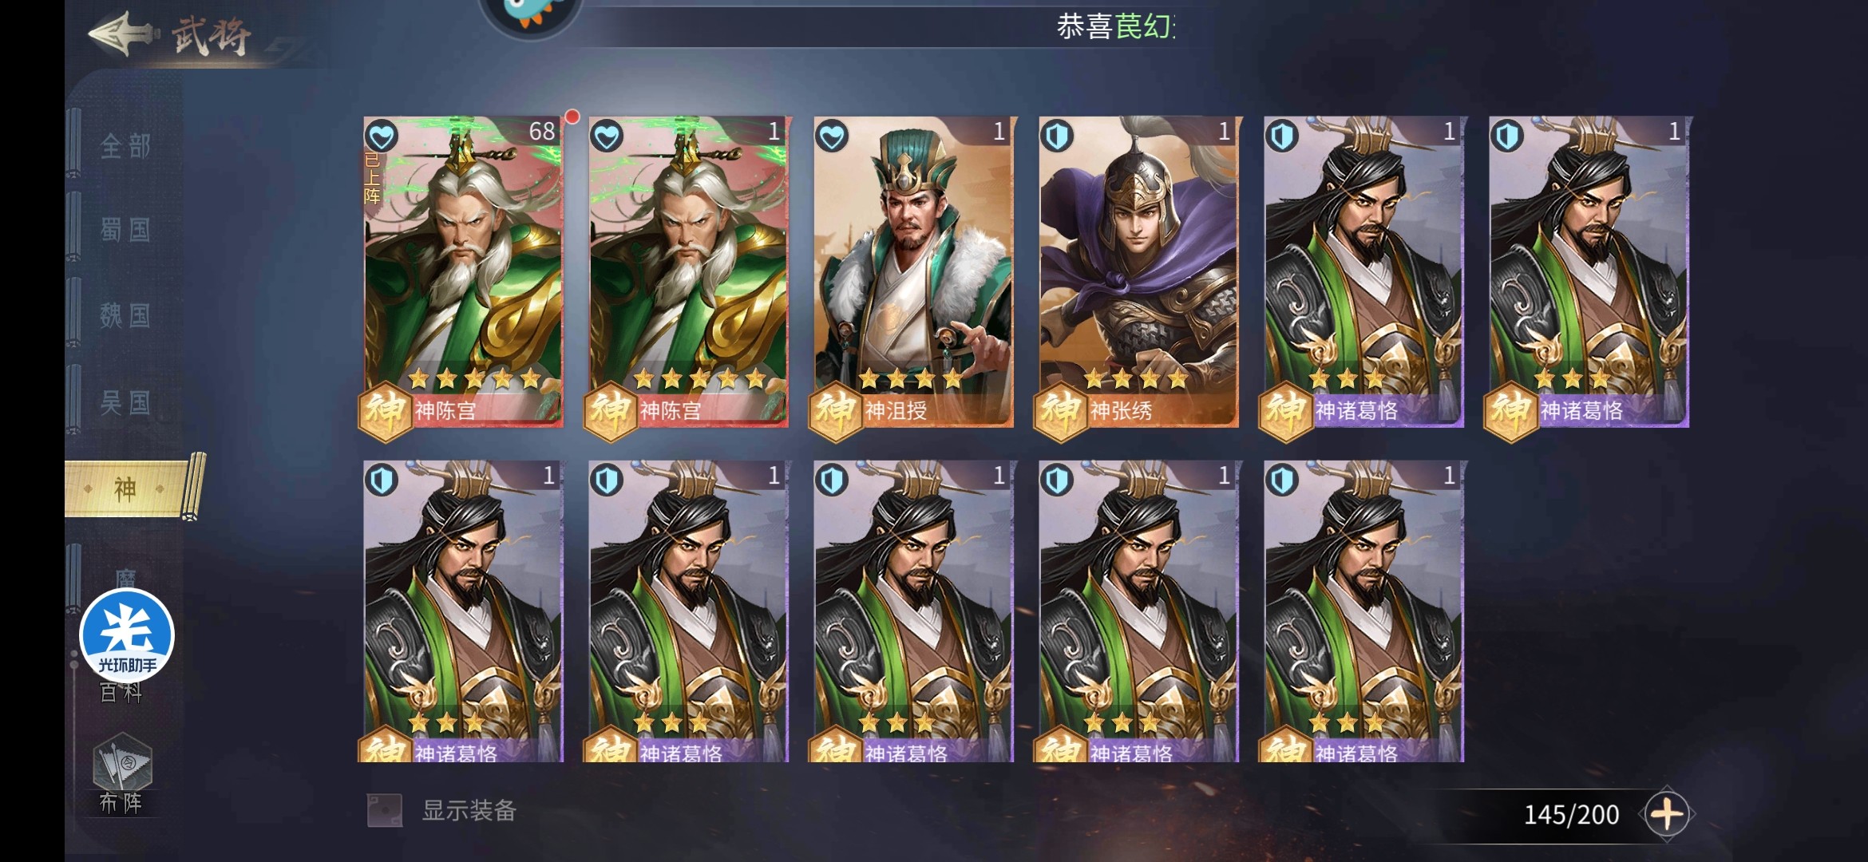The image size is (1868, 862).
Task: Select the level 68 神陈宫 card
Action: (x=464, y=272)
